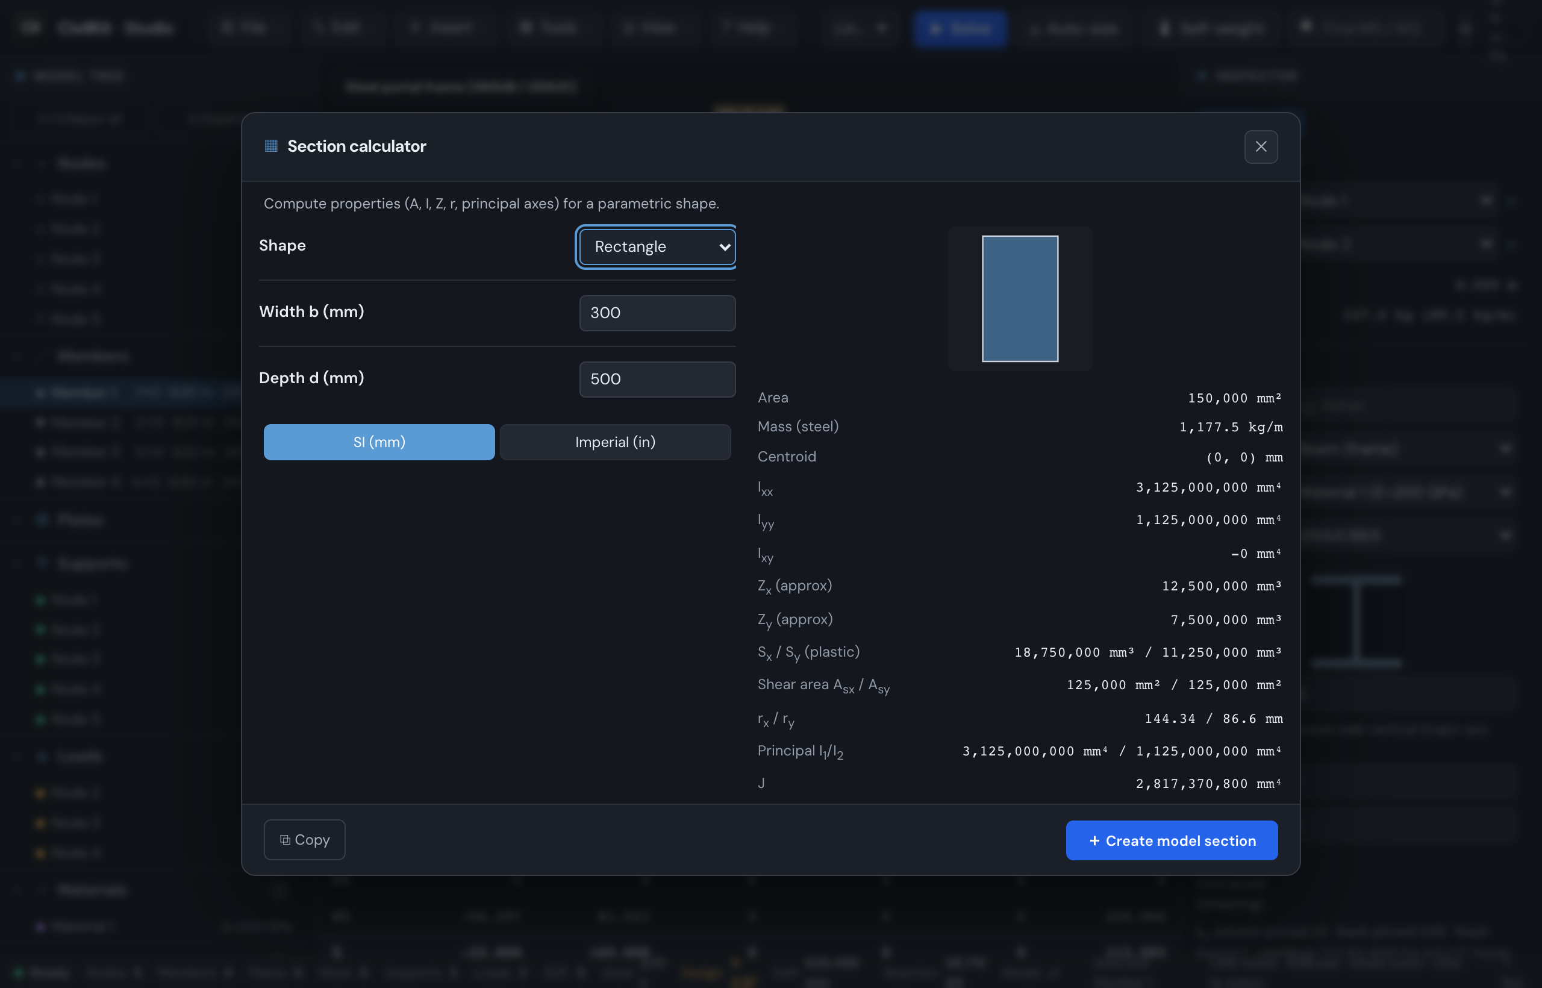Click the Compute properties description text
This screenshot has height=988, width=1542.
point(492,204)
